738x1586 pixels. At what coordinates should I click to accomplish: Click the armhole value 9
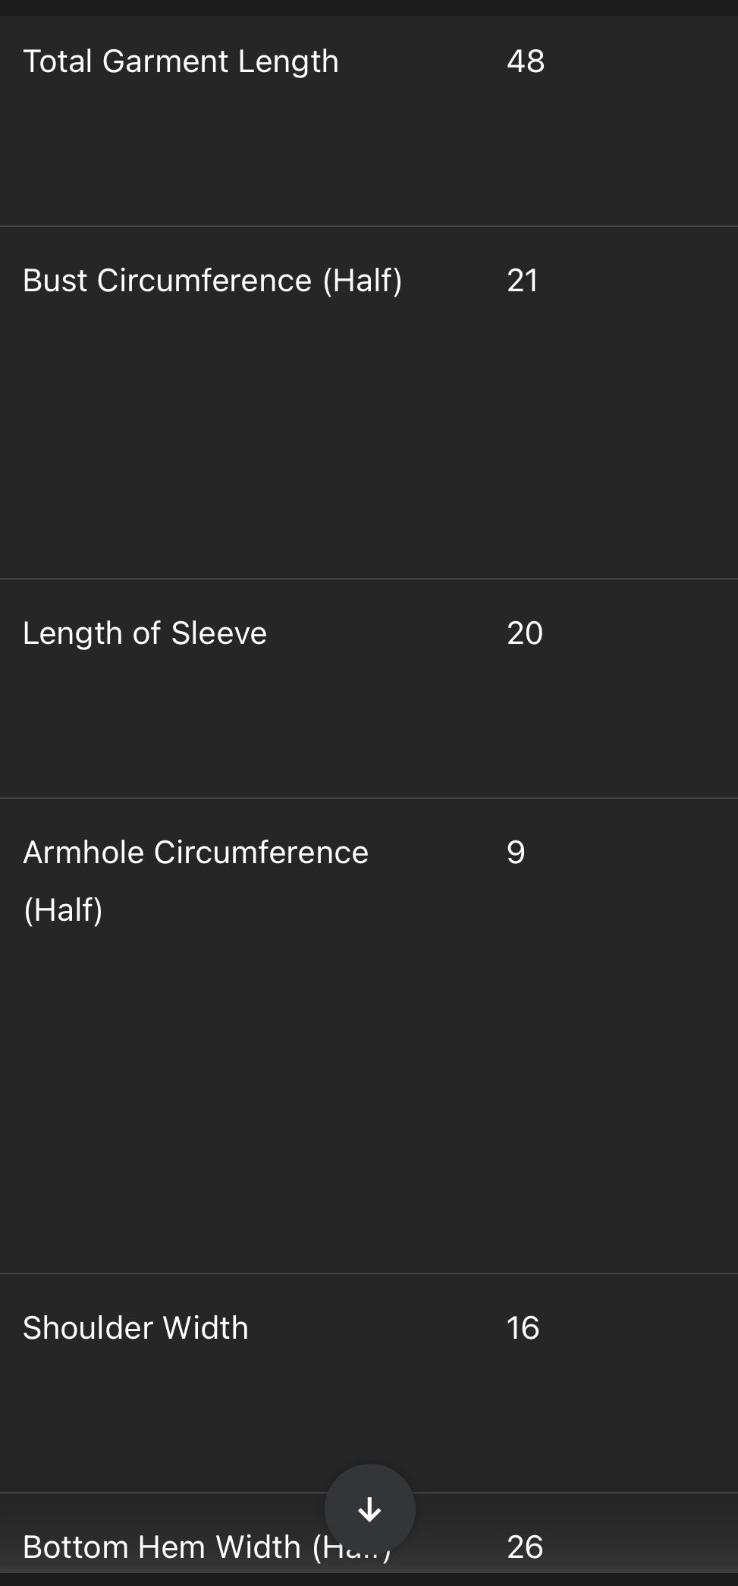point(516,853)
